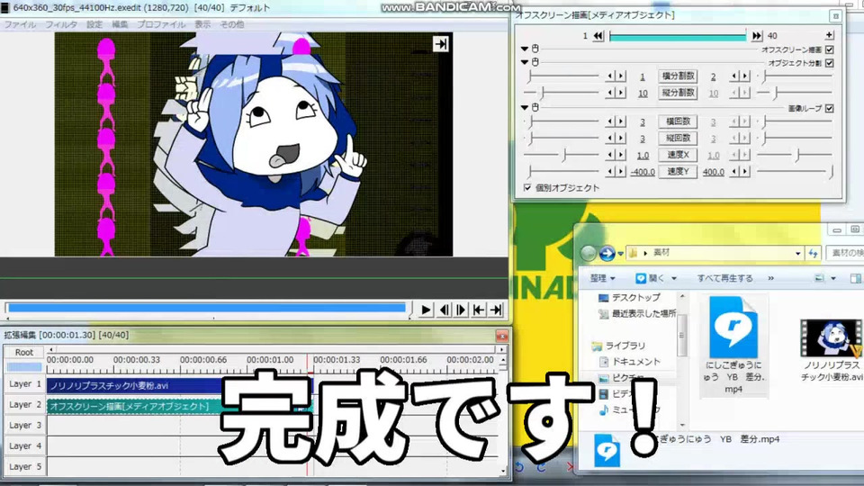
Task: Open the Explorer address bar dropdown
Action: click(798, 254)
